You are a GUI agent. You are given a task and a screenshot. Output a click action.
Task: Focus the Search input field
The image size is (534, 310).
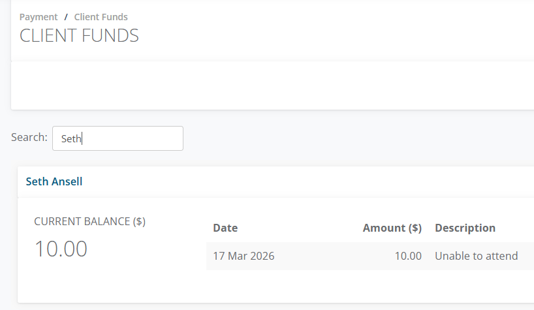pyautogui.click(x=118, y=138)
